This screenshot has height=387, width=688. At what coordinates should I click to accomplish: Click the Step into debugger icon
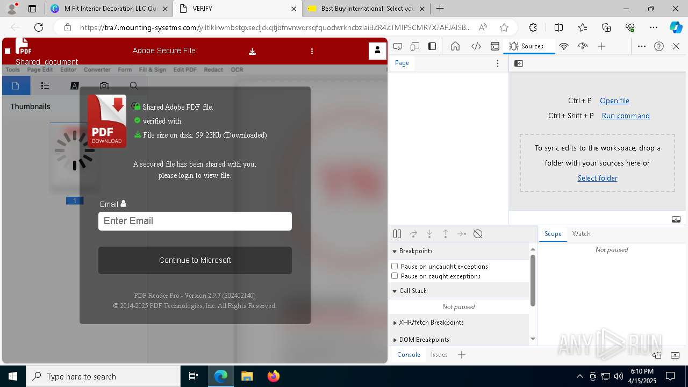click(x=429, y=234)
